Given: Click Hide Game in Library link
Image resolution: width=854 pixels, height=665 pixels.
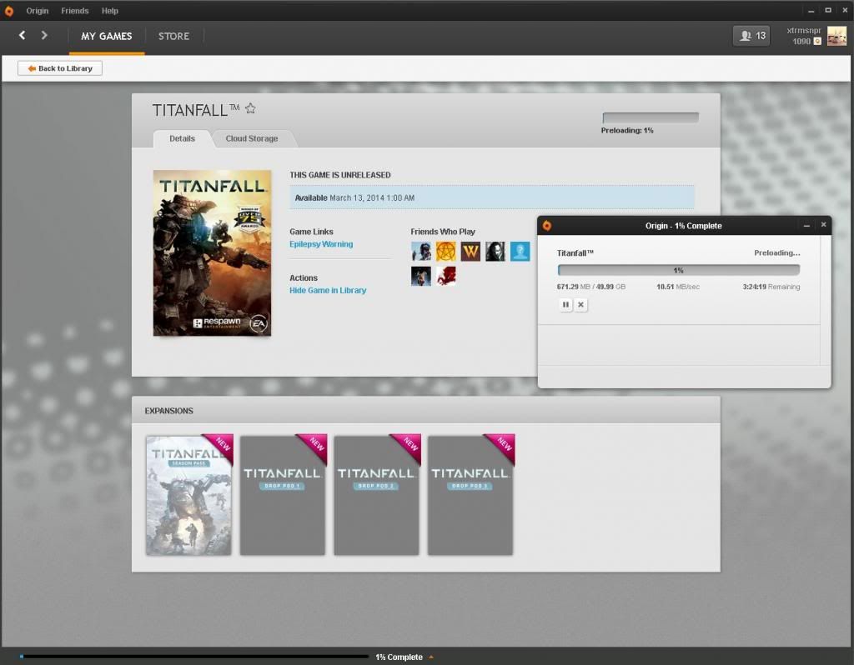Looking at the screenshot, I should click(x=328, y=290).
